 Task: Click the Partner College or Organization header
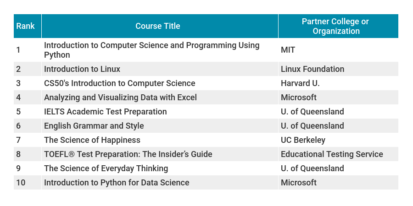coord(335,27)
